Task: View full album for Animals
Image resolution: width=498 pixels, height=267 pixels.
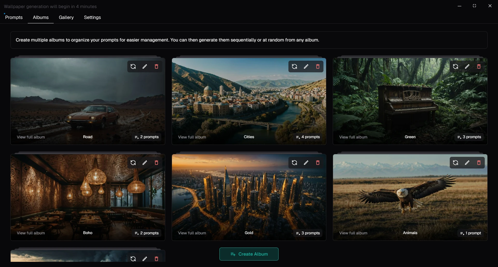Action: pyautogui.click(x=353, y=233)
